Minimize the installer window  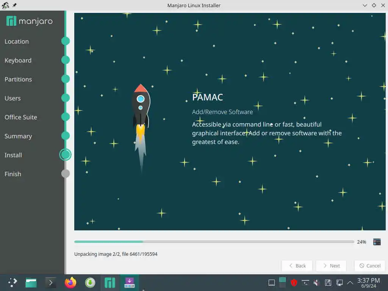coord(365,5)
